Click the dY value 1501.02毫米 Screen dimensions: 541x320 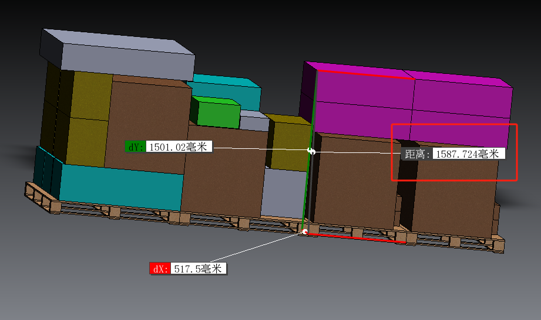[179, 147]
